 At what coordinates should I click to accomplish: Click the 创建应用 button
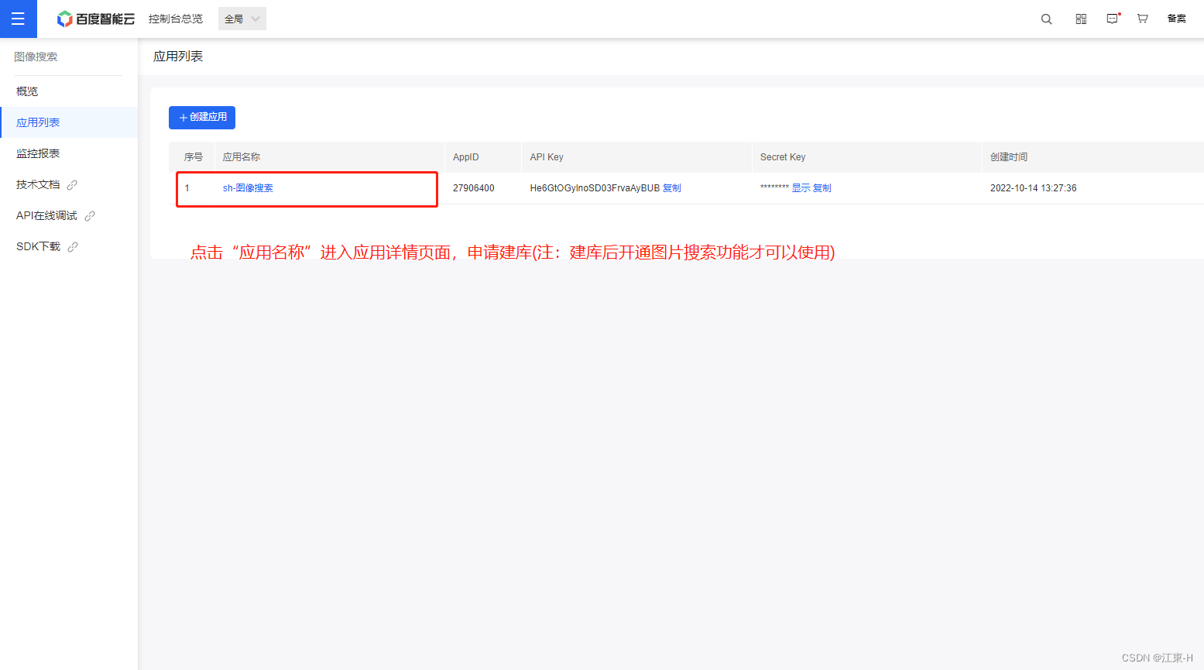[x=202, y=118]
